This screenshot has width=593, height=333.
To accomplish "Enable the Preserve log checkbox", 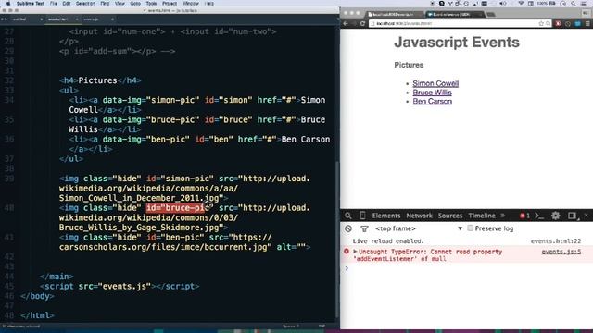I will click(470, 228).
